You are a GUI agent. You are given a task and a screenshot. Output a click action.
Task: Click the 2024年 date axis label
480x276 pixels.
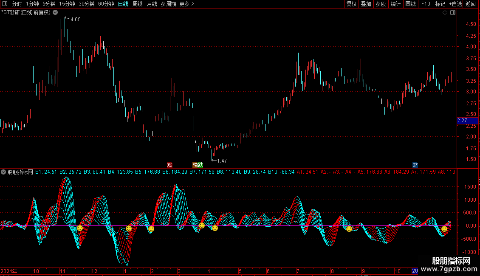point(9,271)
